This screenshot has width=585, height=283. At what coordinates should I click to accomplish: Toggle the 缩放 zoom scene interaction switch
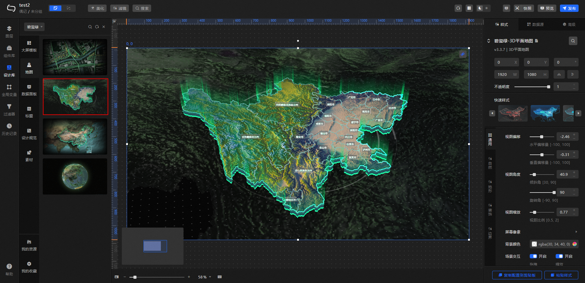click(559, 256)
